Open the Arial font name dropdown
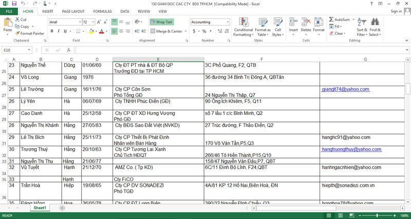This screenshot has width=411, height=219. [80, 22]
